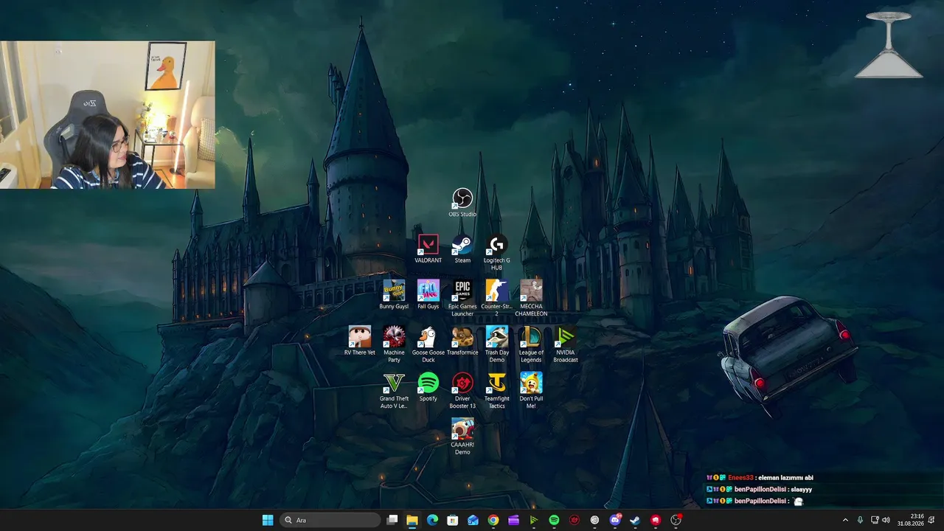Select the MECCHA CHAMELEON desktop icon
The image size is (944, 531).
[531, 299]
